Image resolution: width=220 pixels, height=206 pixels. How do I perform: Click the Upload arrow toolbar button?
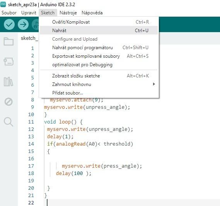23,24
